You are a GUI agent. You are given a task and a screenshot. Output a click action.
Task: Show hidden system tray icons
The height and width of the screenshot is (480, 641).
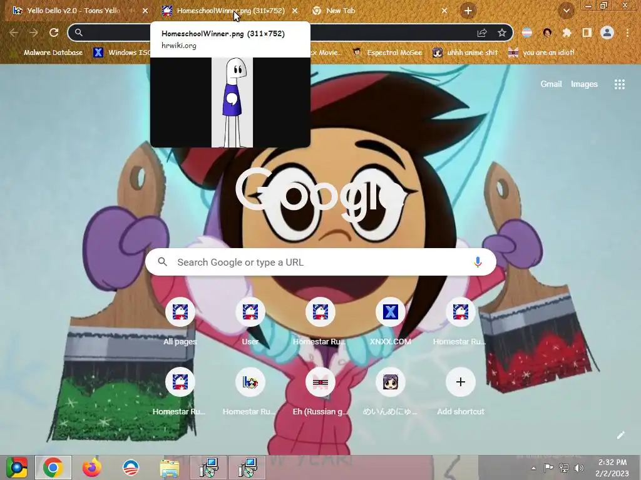(x=533, y=468)
